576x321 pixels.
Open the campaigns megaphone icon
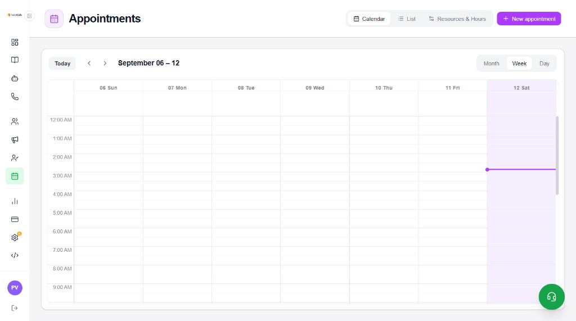15,139
